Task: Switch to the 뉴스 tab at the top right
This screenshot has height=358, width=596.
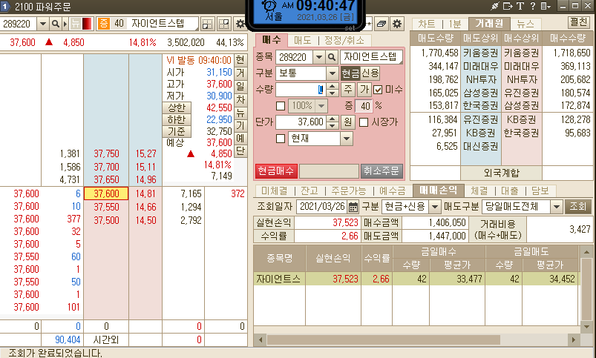Action: (x=525, y=24)
